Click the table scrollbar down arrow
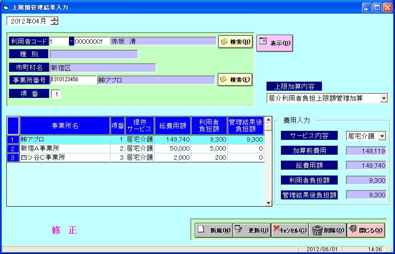 click(268, 203)
